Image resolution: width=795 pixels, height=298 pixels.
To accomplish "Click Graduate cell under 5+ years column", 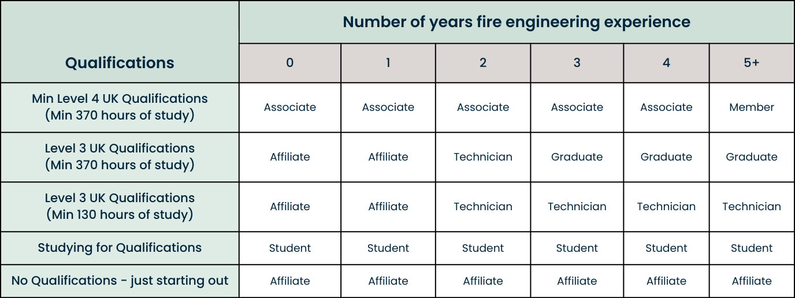I will pos(752,157).
